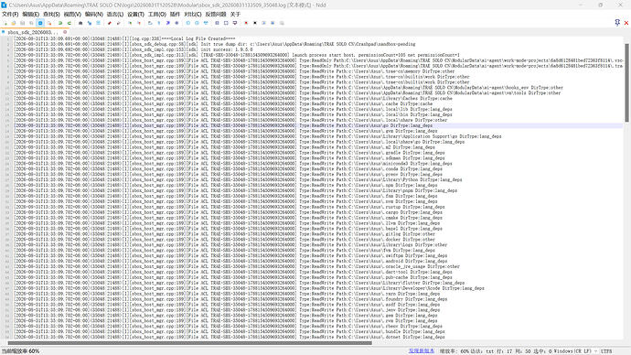
Task: Click the log line ending .pub-cache DirType:lang_deps
Action: click(x=233, y=277)
